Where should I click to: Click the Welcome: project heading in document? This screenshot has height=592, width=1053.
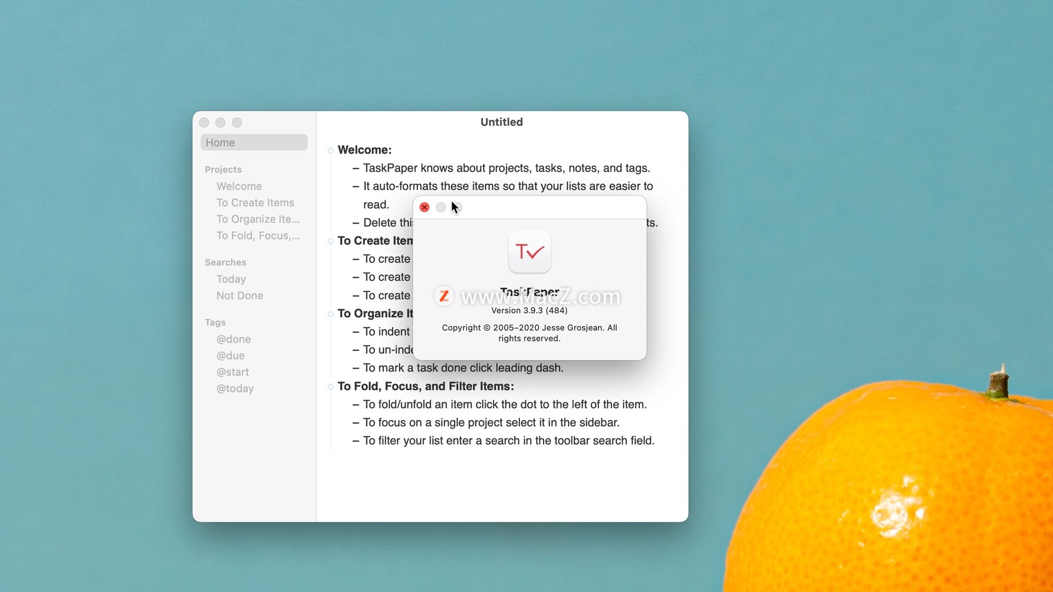coord(365,150)
